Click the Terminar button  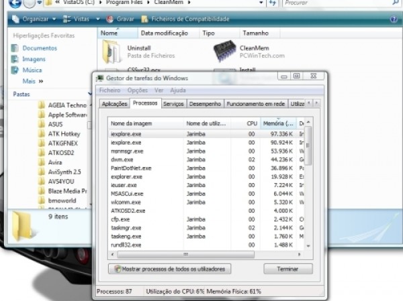[x=287, y=269]
